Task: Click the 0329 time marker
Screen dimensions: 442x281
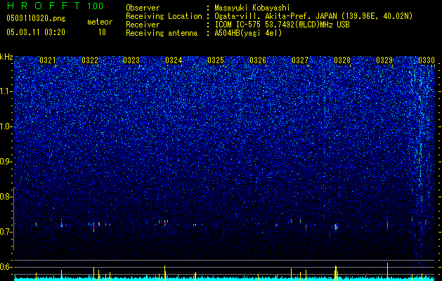Action: (384, 60)
